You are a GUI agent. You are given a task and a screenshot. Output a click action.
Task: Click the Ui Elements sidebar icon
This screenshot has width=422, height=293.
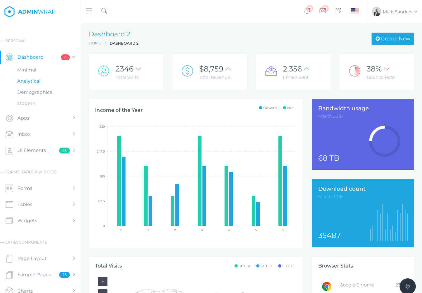pos(9,150)
